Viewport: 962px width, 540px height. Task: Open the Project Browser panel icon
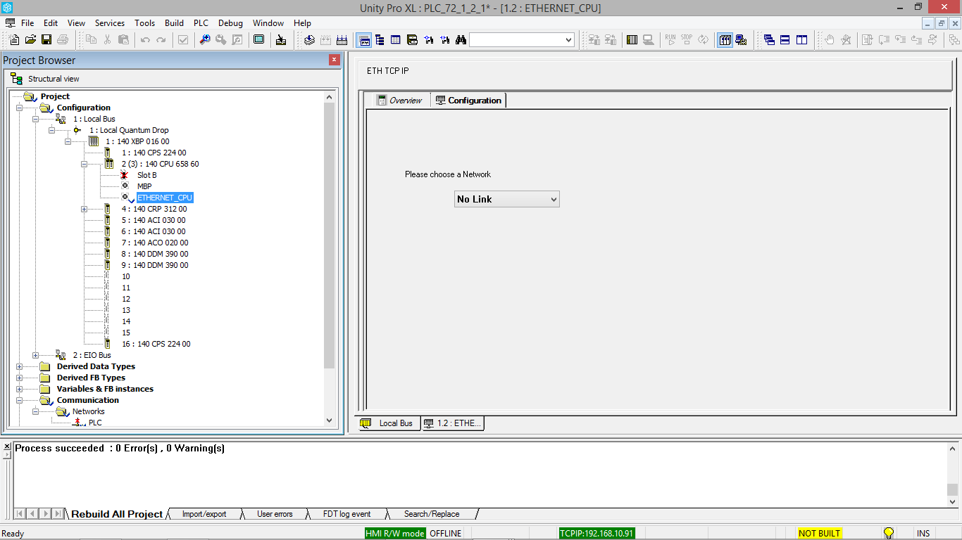coord(364,40)
